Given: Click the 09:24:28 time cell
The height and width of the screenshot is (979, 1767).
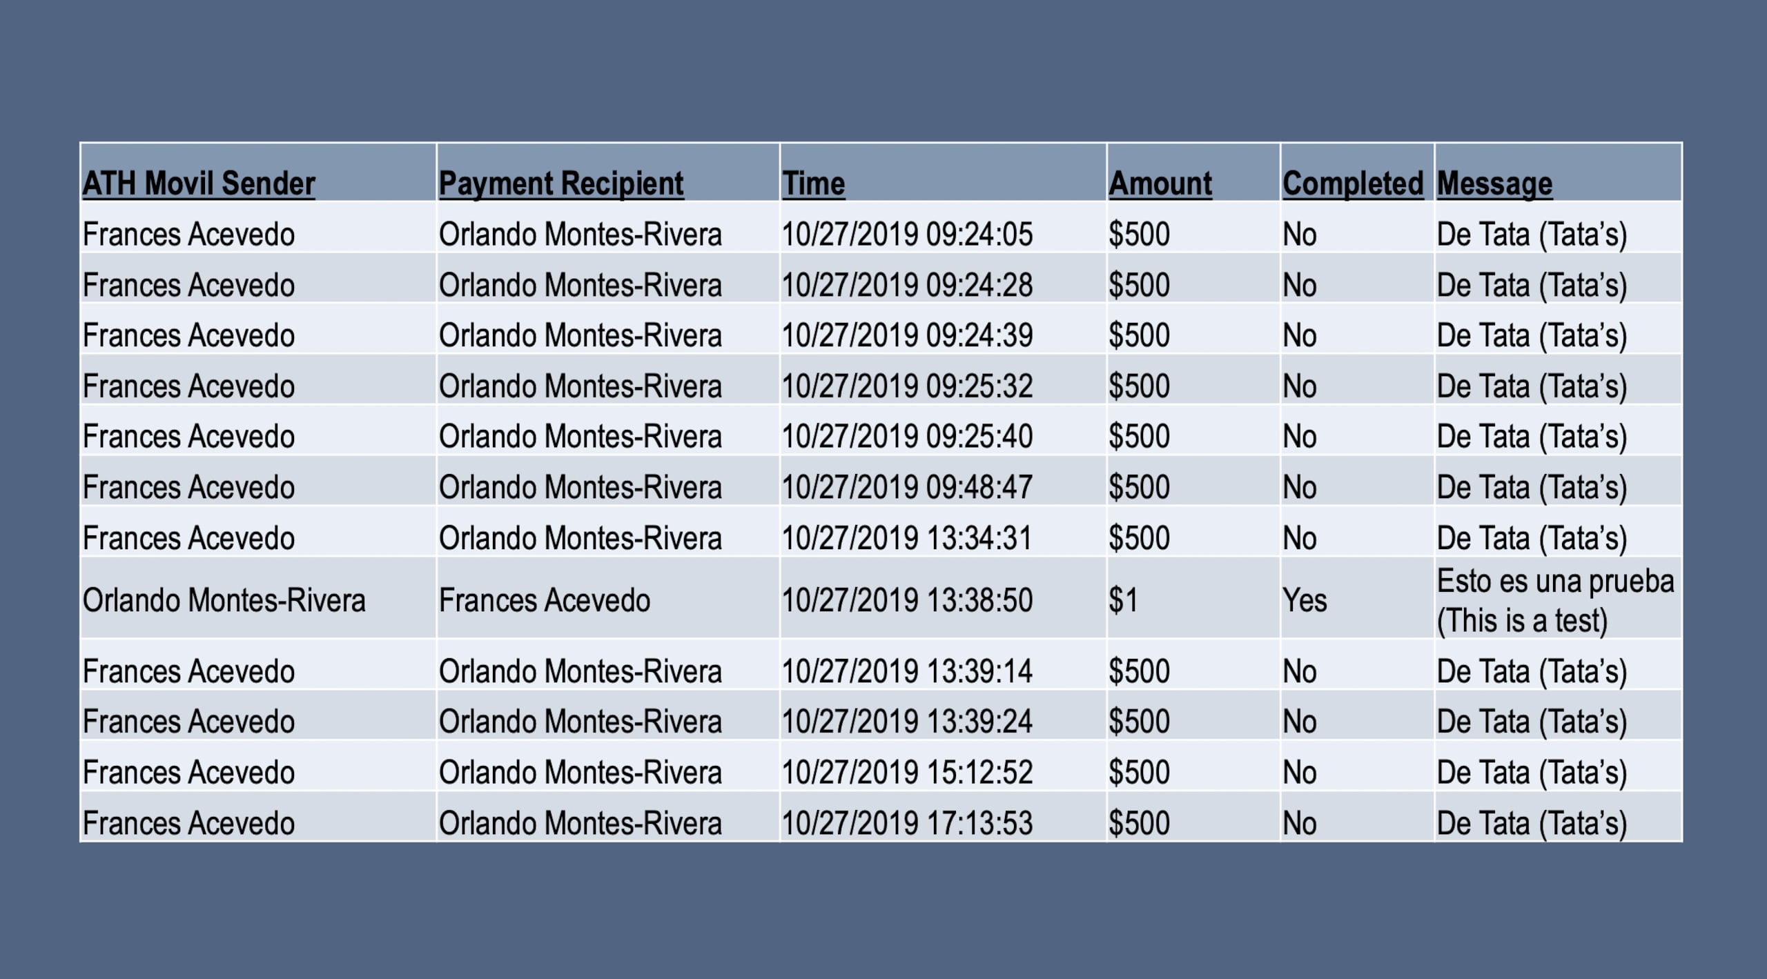Looking at the screenshot, I should tap(907, 285).
